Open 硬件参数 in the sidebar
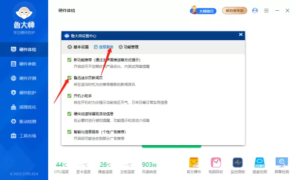The width and height of the screenshot is (295, 180). pyautogui.click(x=24, y=64)
